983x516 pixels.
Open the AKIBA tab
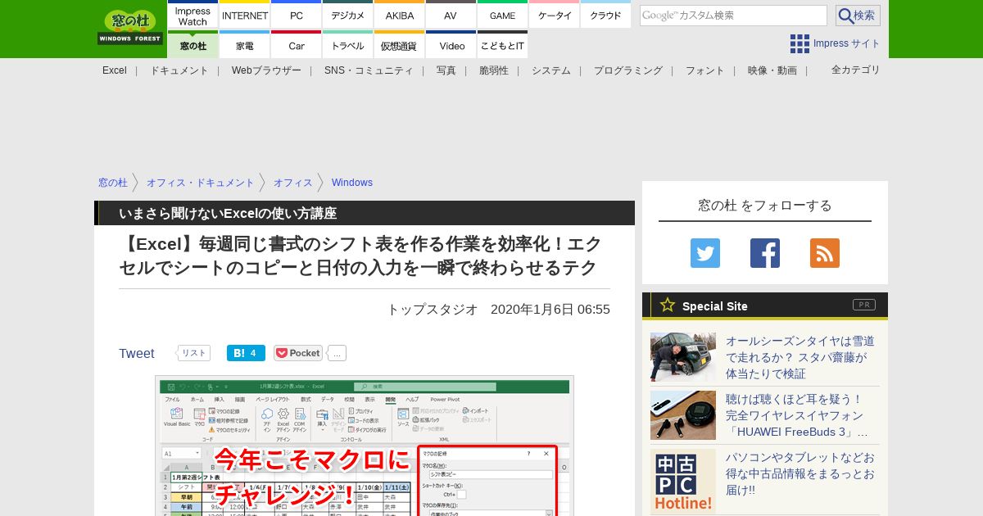coord(400,15)
